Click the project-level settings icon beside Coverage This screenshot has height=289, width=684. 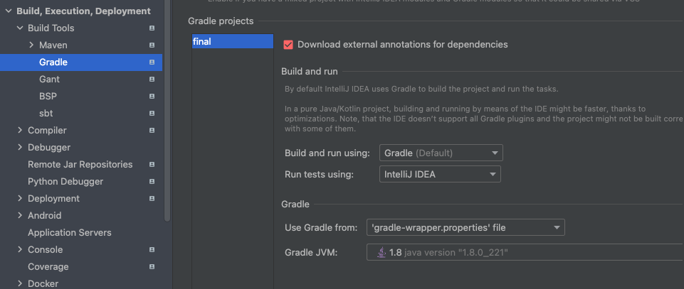[152, 267]
